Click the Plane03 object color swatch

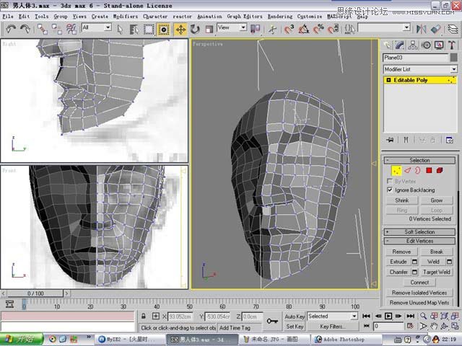tap(454, 58)
